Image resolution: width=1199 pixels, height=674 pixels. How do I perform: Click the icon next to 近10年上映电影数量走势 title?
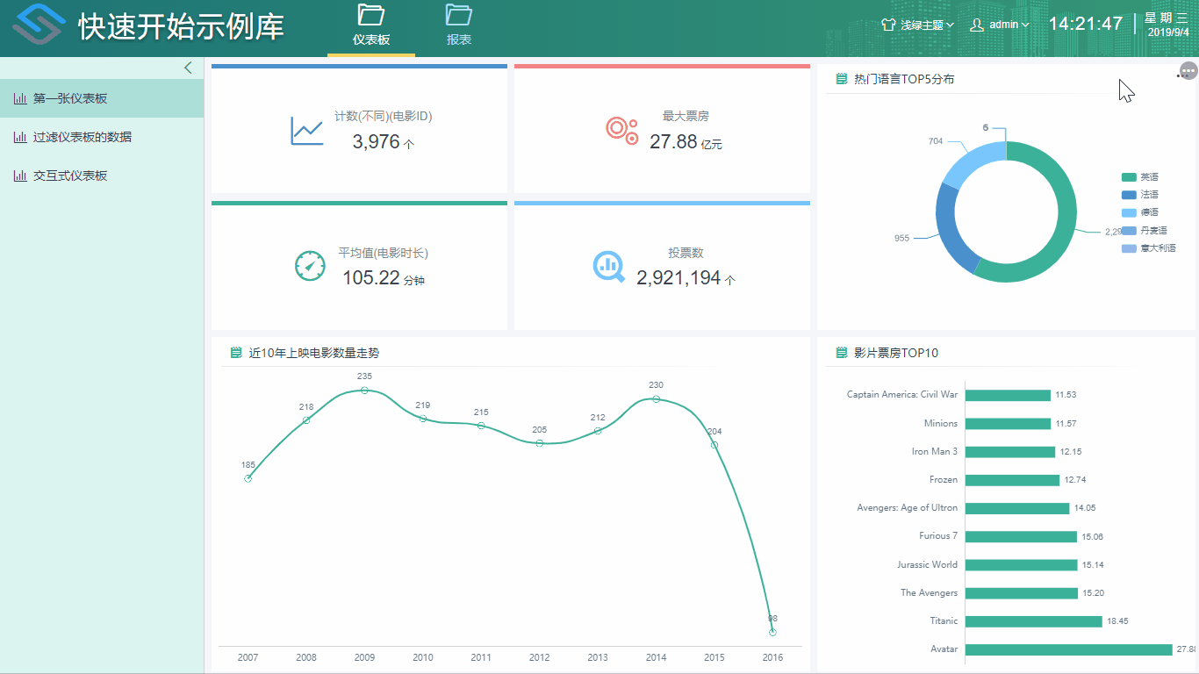236,353
